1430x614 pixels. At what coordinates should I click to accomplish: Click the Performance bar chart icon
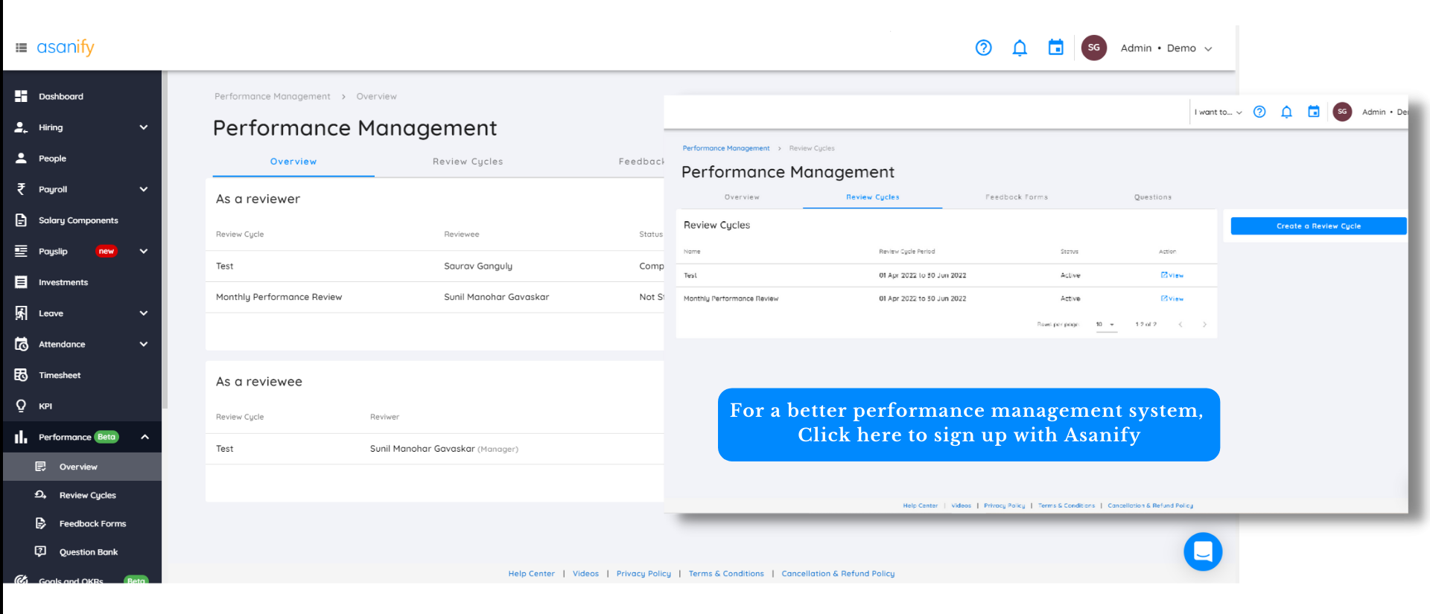click(x=21, y=437)
